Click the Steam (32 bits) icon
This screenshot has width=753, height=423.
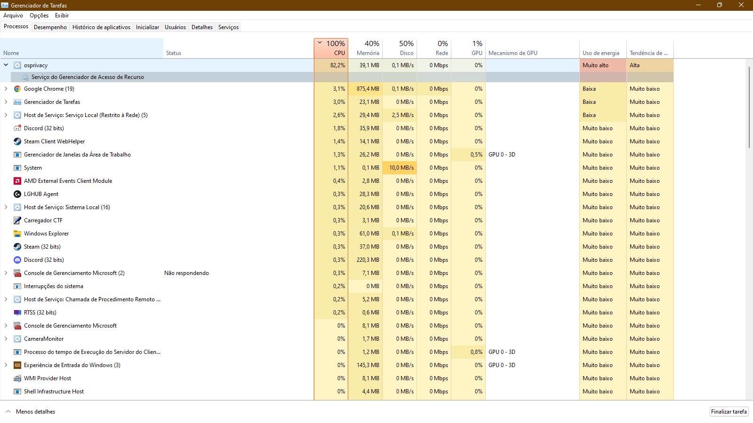pyautogui.click(x=17, y=247)
